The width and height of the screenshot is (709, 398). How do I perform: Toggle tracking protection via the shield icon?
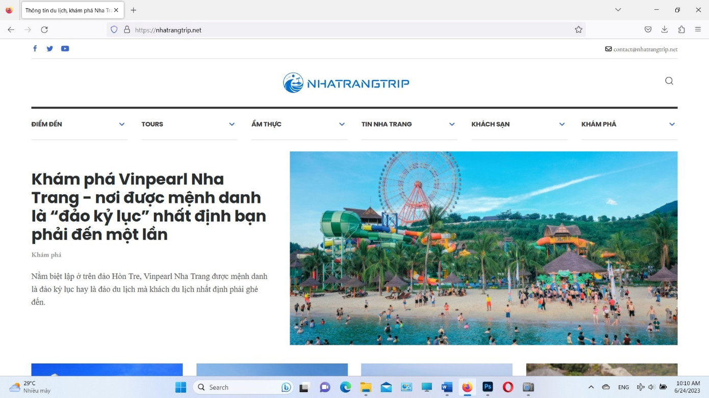[114, 30]
